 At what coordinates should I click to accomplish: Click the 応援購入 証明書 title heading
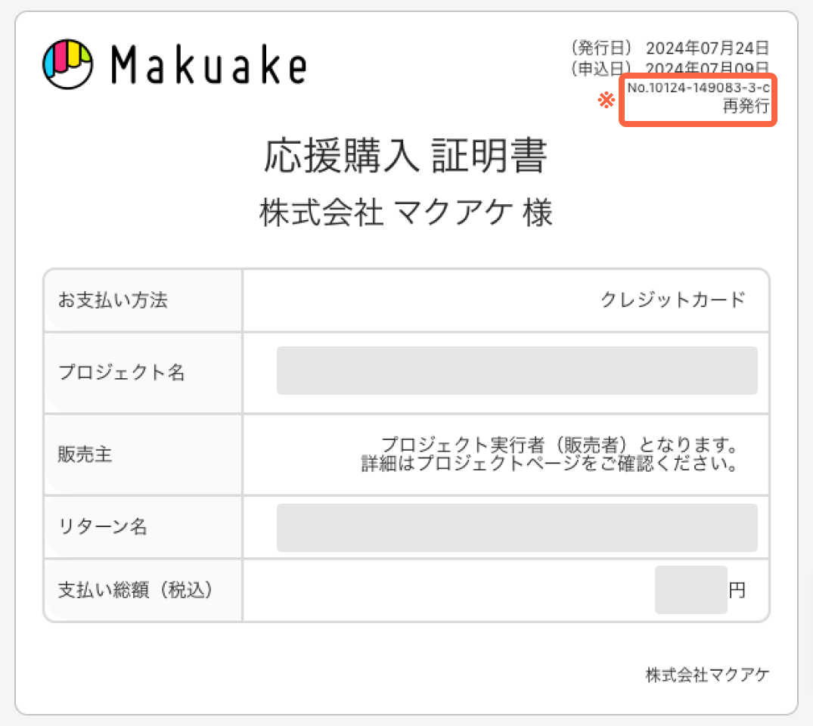point(405,155)
